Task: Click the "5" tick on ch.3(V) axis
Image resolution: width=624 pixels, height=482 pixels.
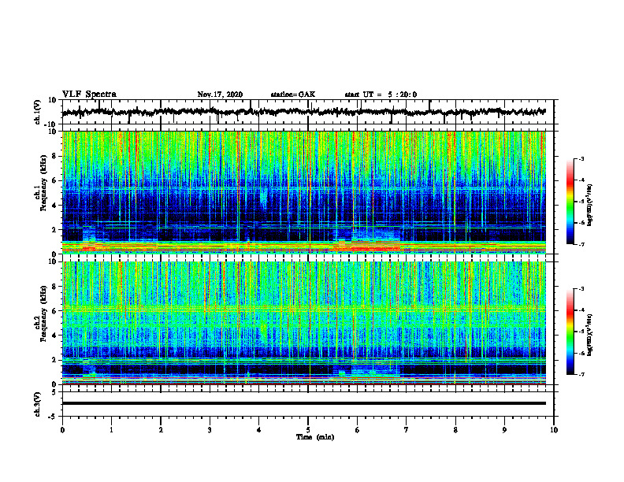Action: pos(55,392)
